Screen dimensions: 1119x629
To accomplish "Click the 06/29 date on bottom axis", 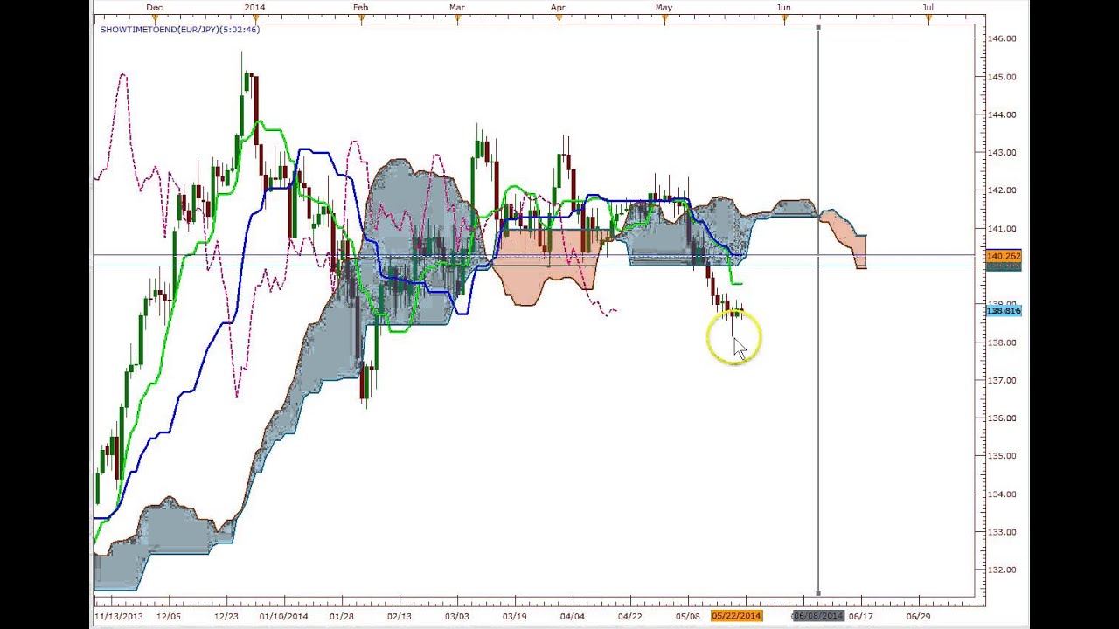I will tap(918, 617).
